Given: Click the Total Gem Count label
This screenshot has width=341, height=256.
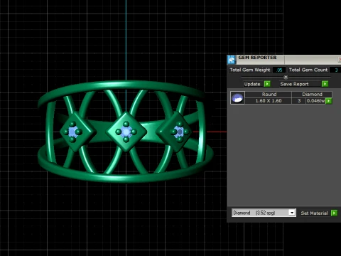Looking at the screenshot, I should tap(308, 70).
